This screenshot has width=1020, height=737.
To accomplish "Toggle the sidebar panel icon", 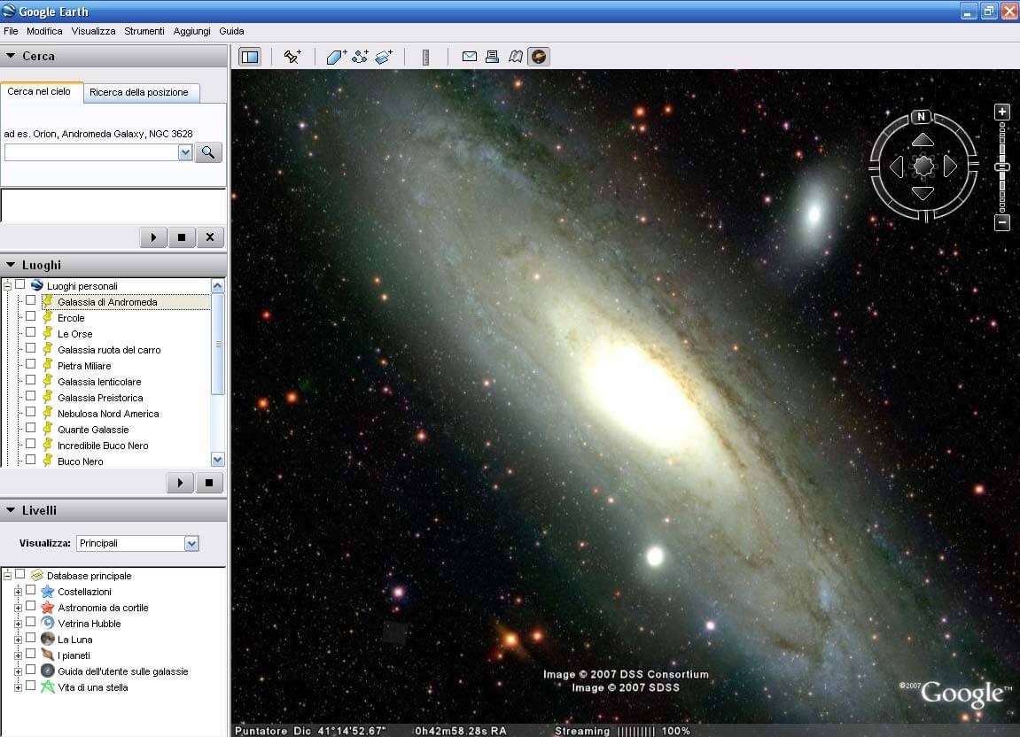I will pos(250,57).
